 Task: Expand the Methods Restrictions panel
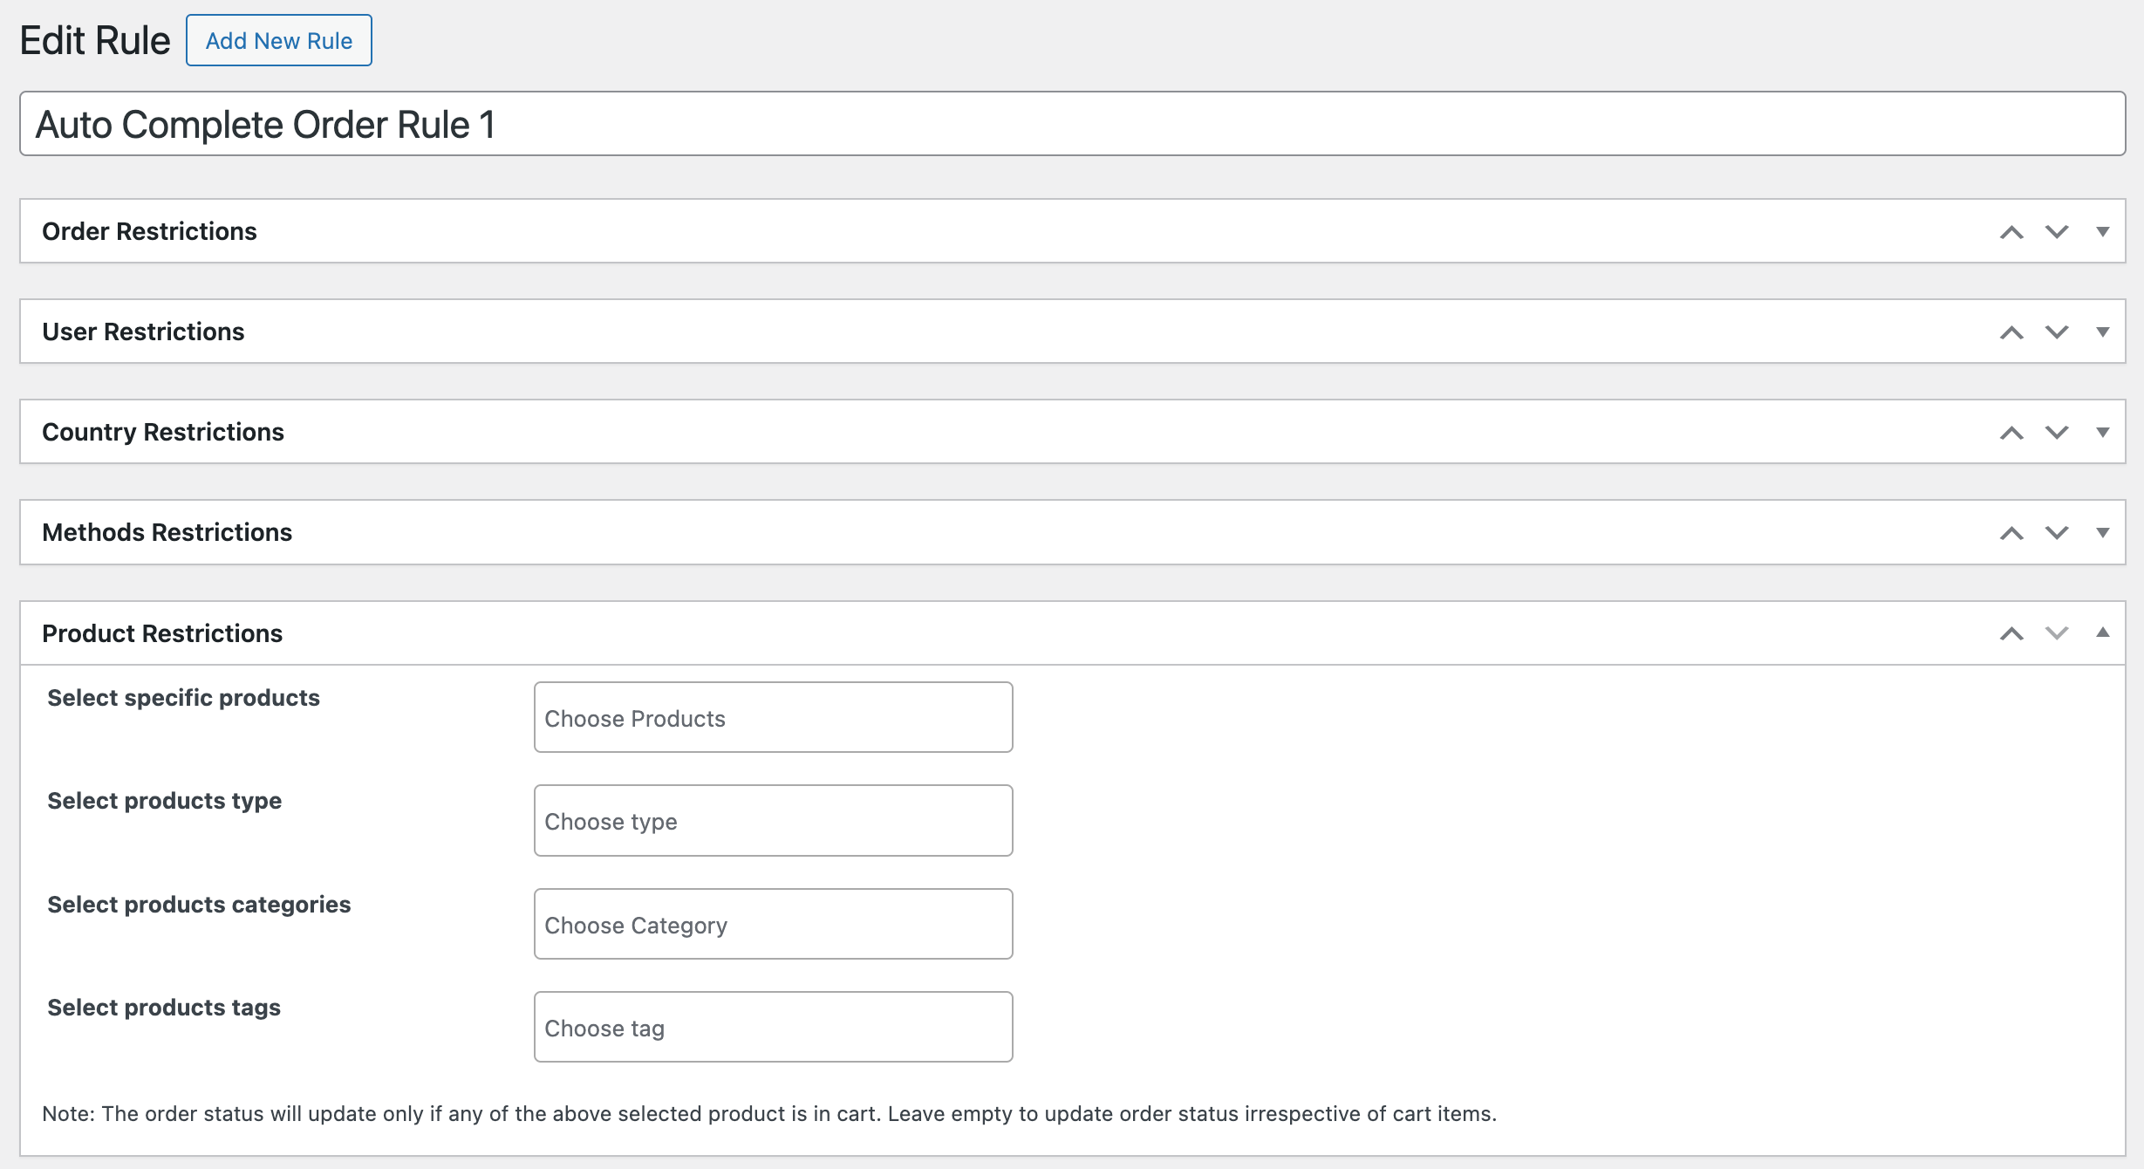tap(2103, 532)
